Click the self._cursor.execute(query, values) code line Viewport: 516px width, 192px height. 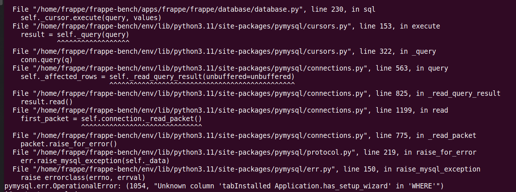(91, 18)
